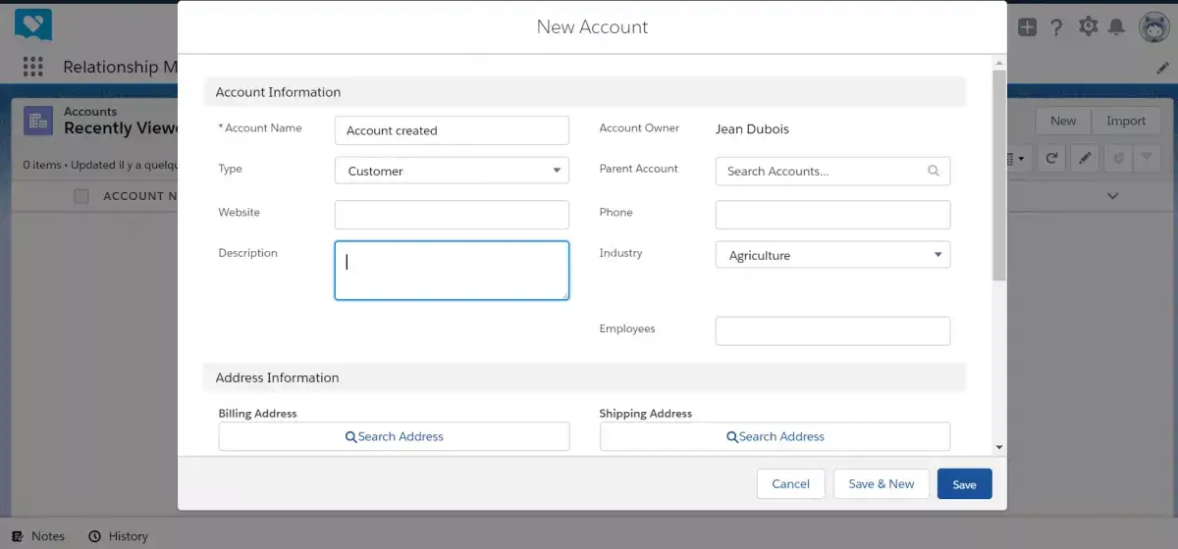Click the Employees input field
This screenshot has height=549, width=1178.
click(832, 331)
